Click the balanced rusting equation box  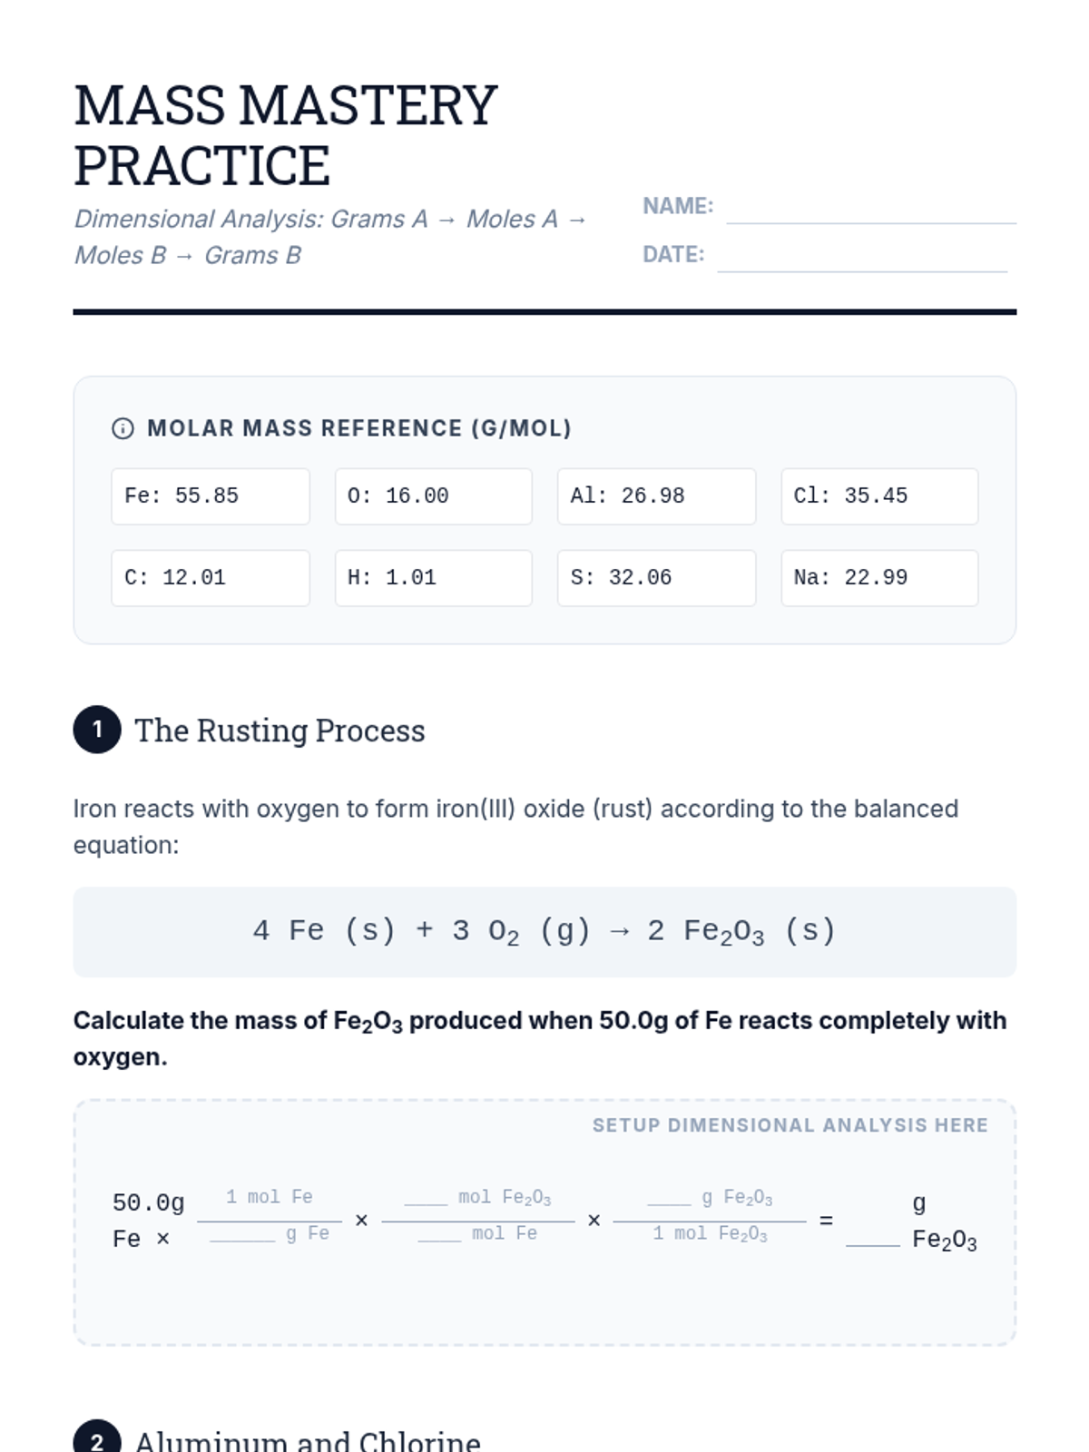(544, 932)
